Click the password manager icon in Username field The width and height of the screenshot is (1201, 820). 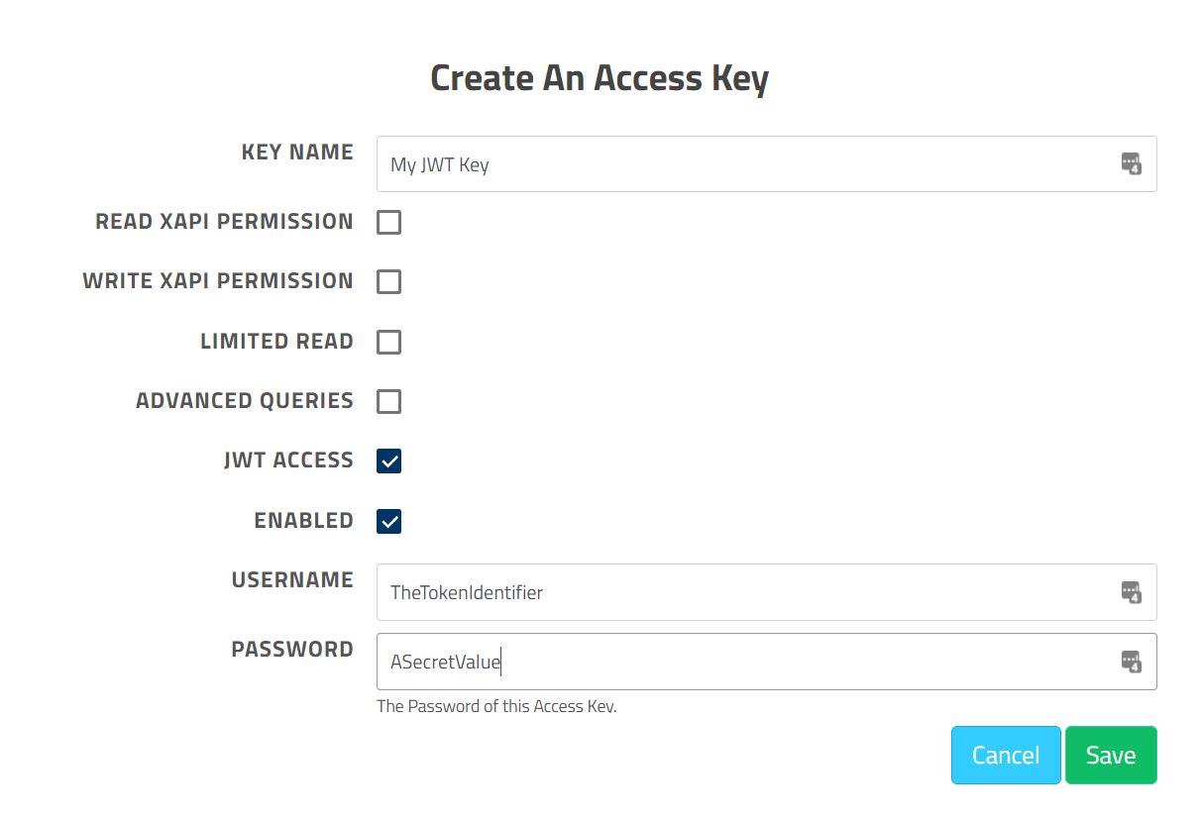[x=1131, y=592]
